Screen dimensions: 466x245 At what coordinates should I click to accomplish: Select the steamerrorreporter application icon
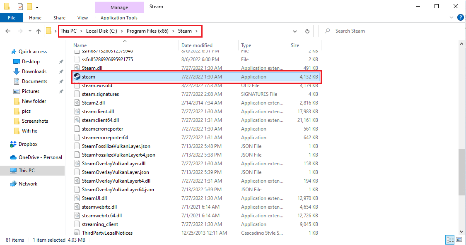(x=77, y=129)
